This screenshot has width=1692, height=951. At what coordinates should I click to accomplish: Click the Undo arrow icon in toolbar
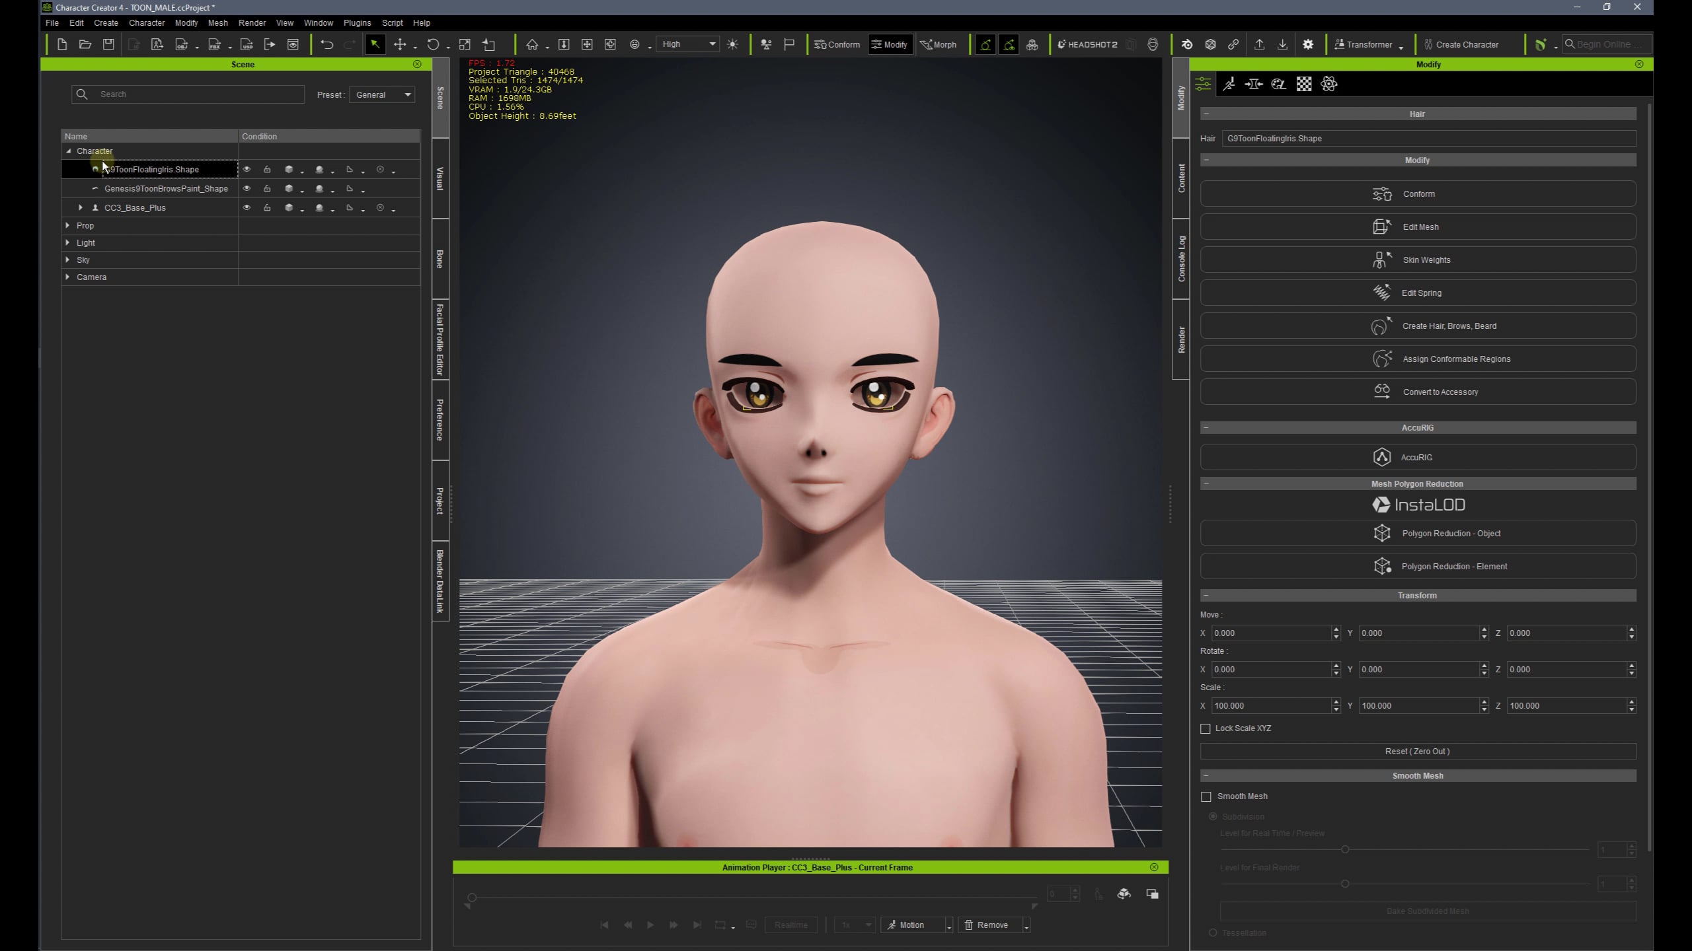(x=327, y=44)
